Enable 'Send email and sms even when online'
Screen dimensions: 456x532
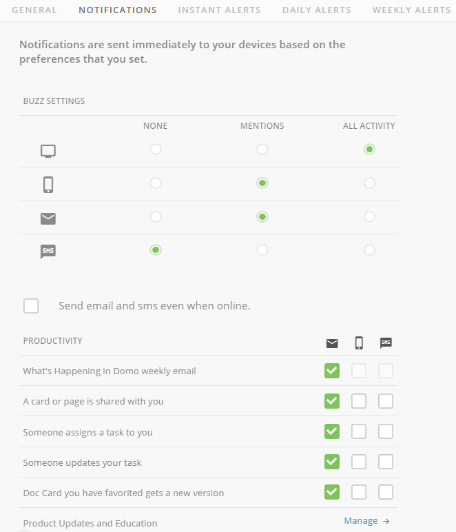[x=31, y=306]
